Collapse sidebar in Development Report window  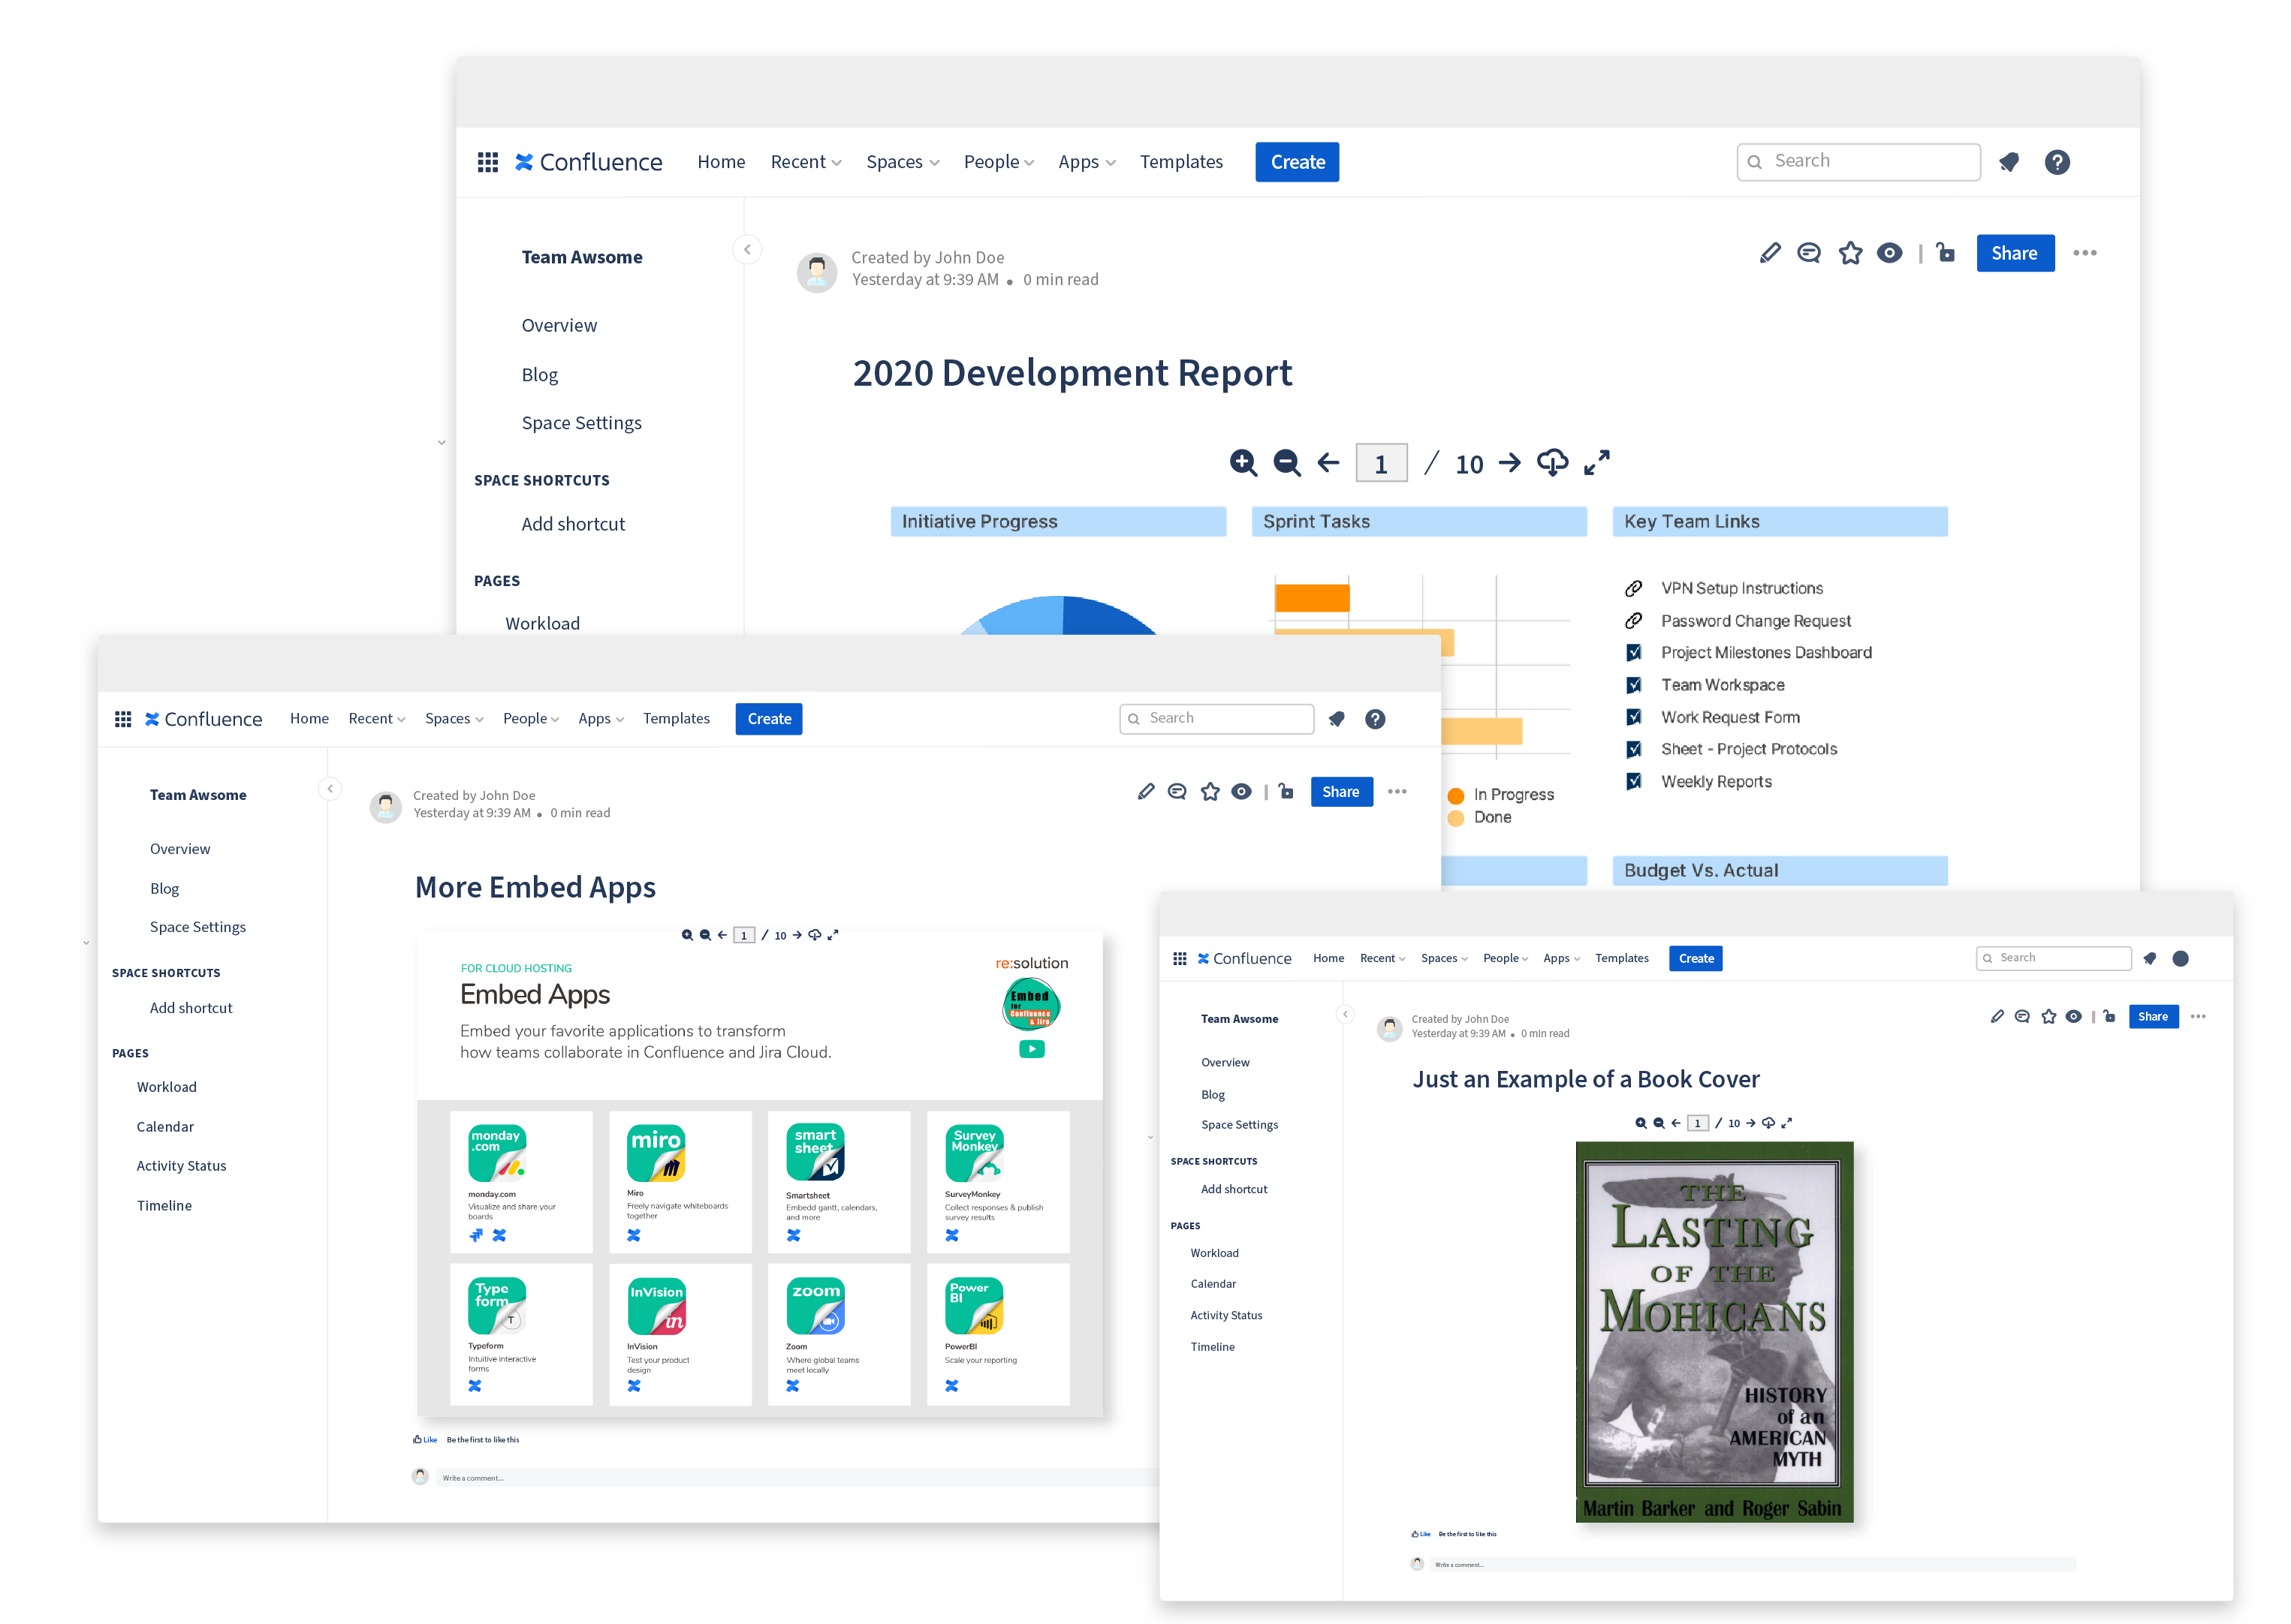pos(747,249)
